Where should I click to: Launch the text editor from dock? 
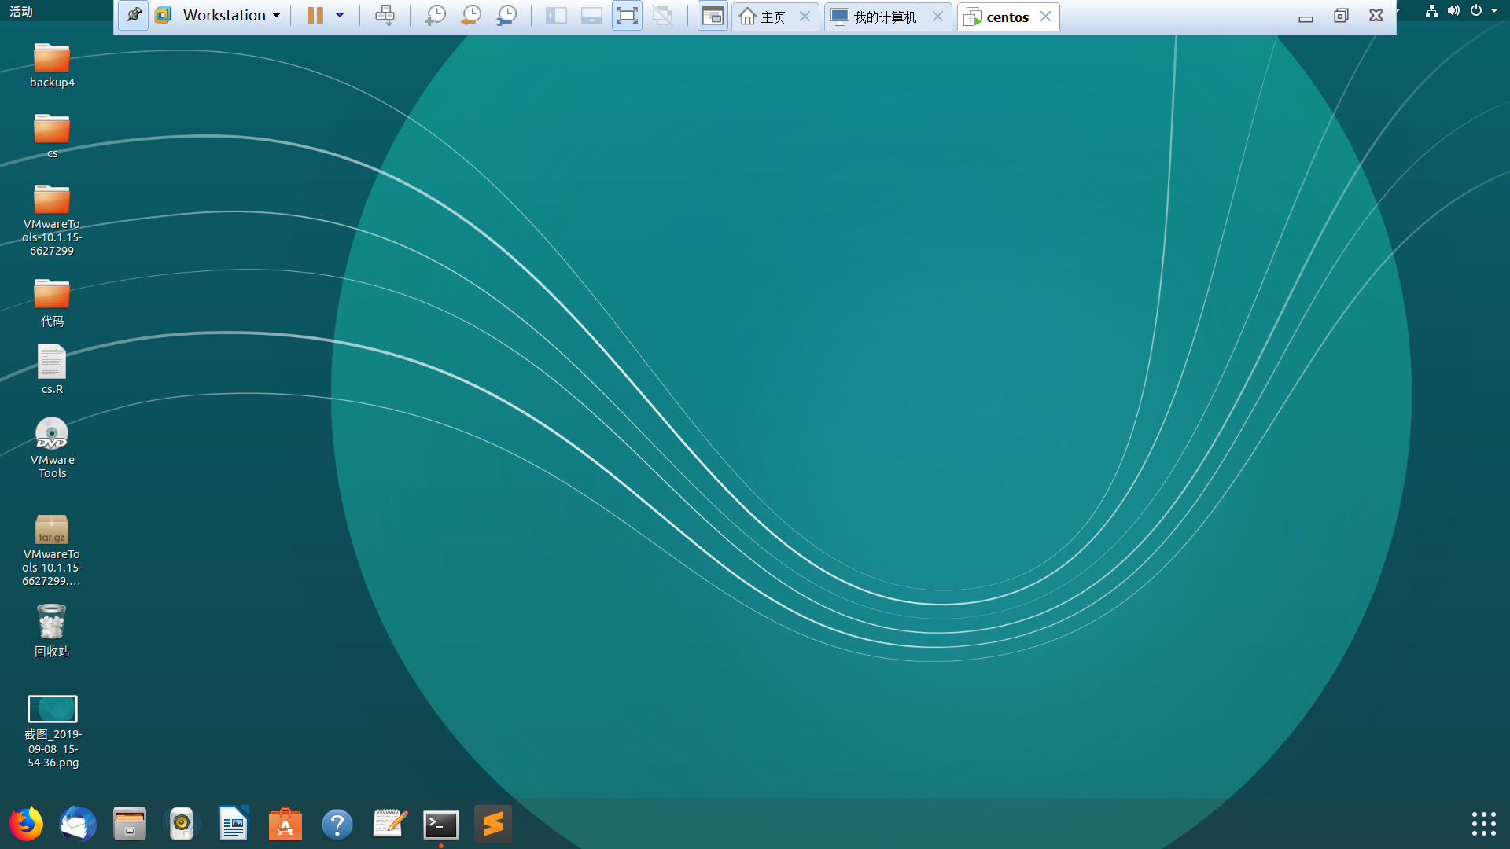point(389,824)
